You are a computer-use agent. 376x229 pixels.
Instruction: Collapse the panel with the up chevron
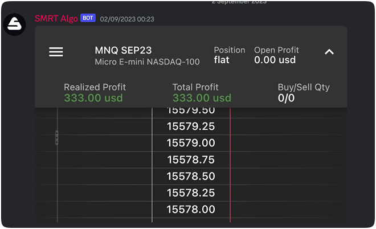(x=329, y=52)
